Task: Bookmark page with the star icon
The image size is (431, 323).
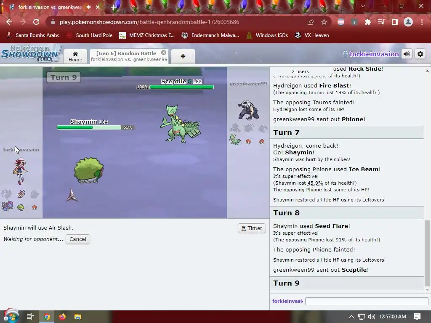Action: tap(324, 22)
